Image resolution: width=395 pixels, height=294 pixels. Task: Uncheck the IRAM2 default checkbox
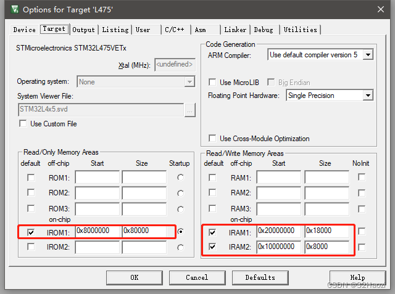pos(212,247)
